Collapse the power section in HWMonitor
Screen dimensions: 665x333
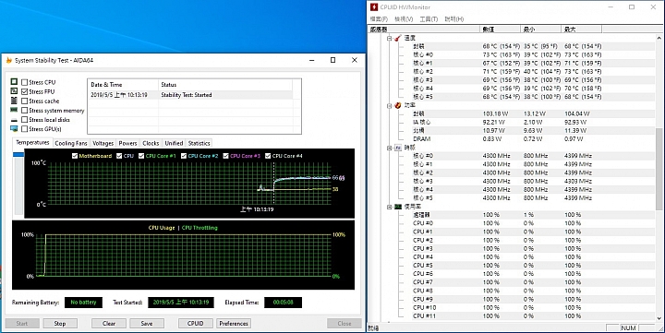[x=390, y=105]
